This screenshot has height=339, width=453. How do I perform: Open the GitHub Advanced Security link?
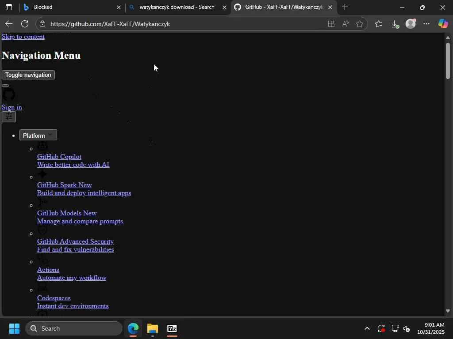click(75, 241)
